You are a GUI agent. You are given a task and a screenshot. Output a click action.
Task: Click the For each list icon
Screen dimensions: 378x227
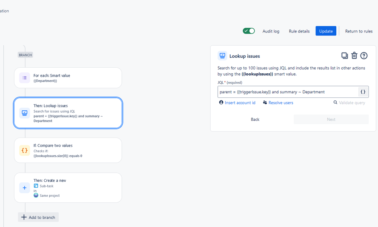25,78
